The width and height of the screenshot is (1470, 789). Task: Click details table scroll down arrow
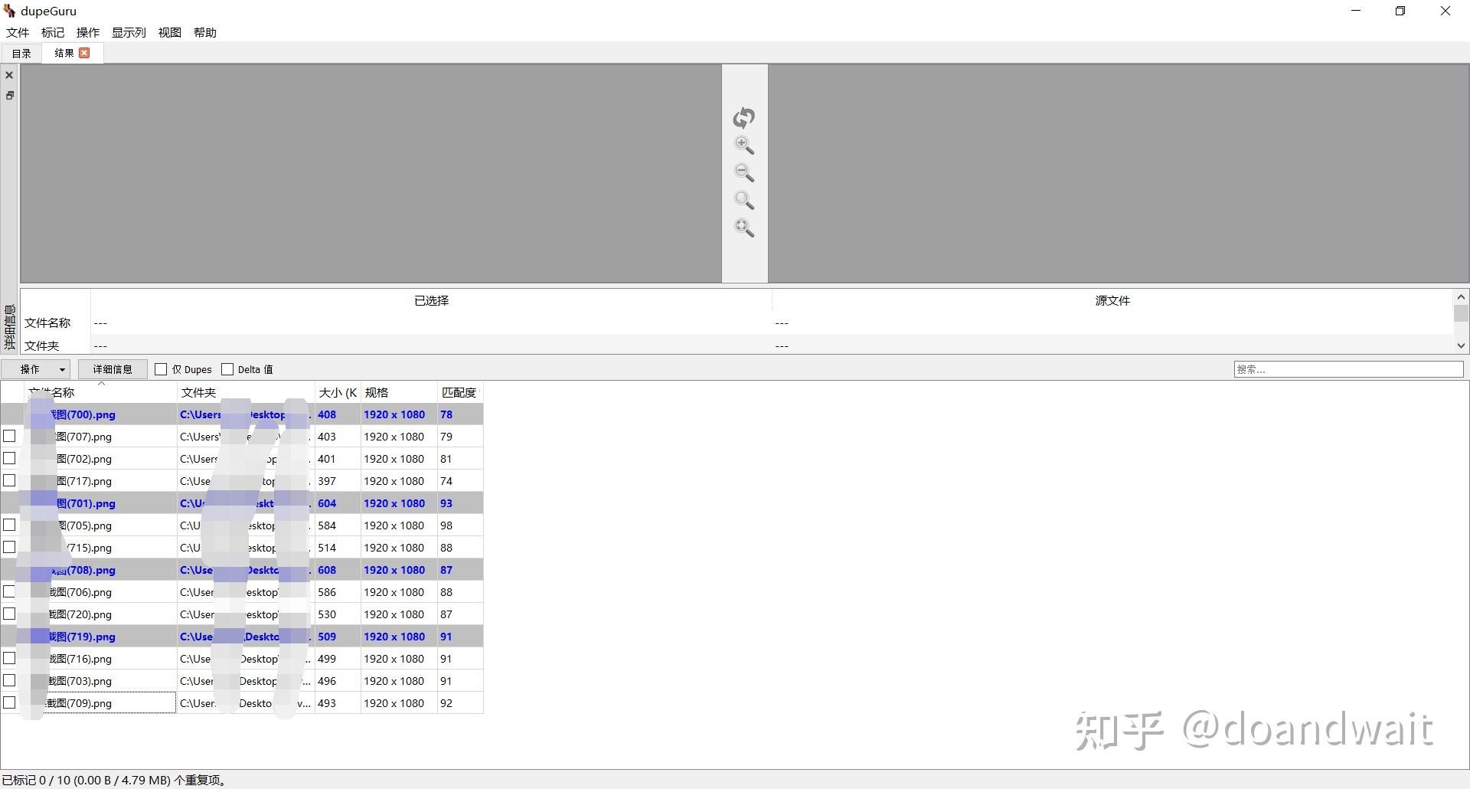(1461, 345)
